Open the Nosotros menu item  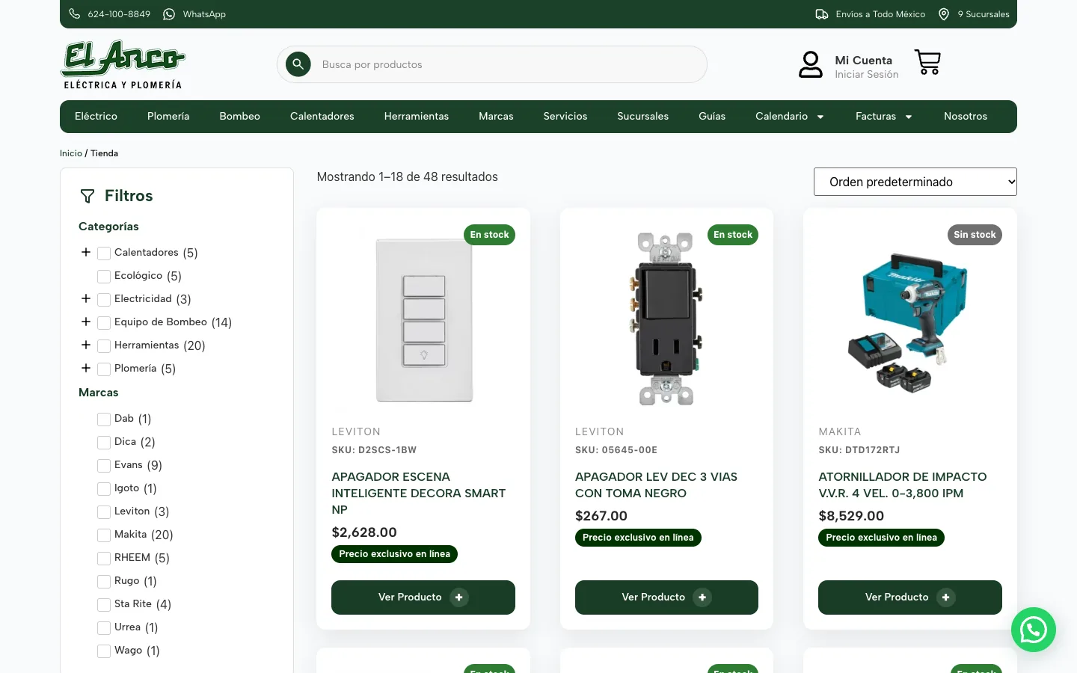[x=966, y=117]
